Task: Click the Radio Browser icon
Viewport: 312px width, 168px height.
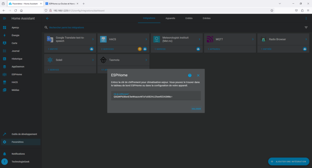Action: click(x=263, y=39)
